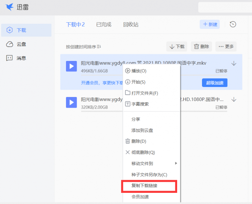Open the 更多 toolbar menu
Viewport: 252px width, 204px height.
click(x=226, y=46)
